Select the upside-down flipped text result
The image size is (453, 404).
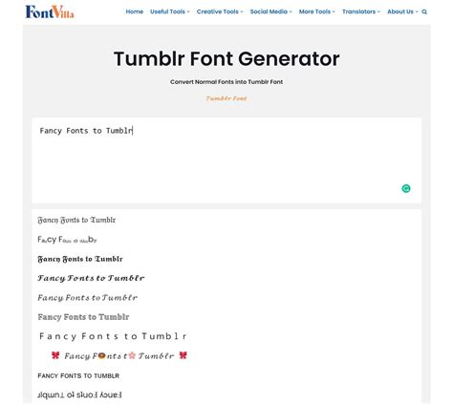(x=79, y=395)
